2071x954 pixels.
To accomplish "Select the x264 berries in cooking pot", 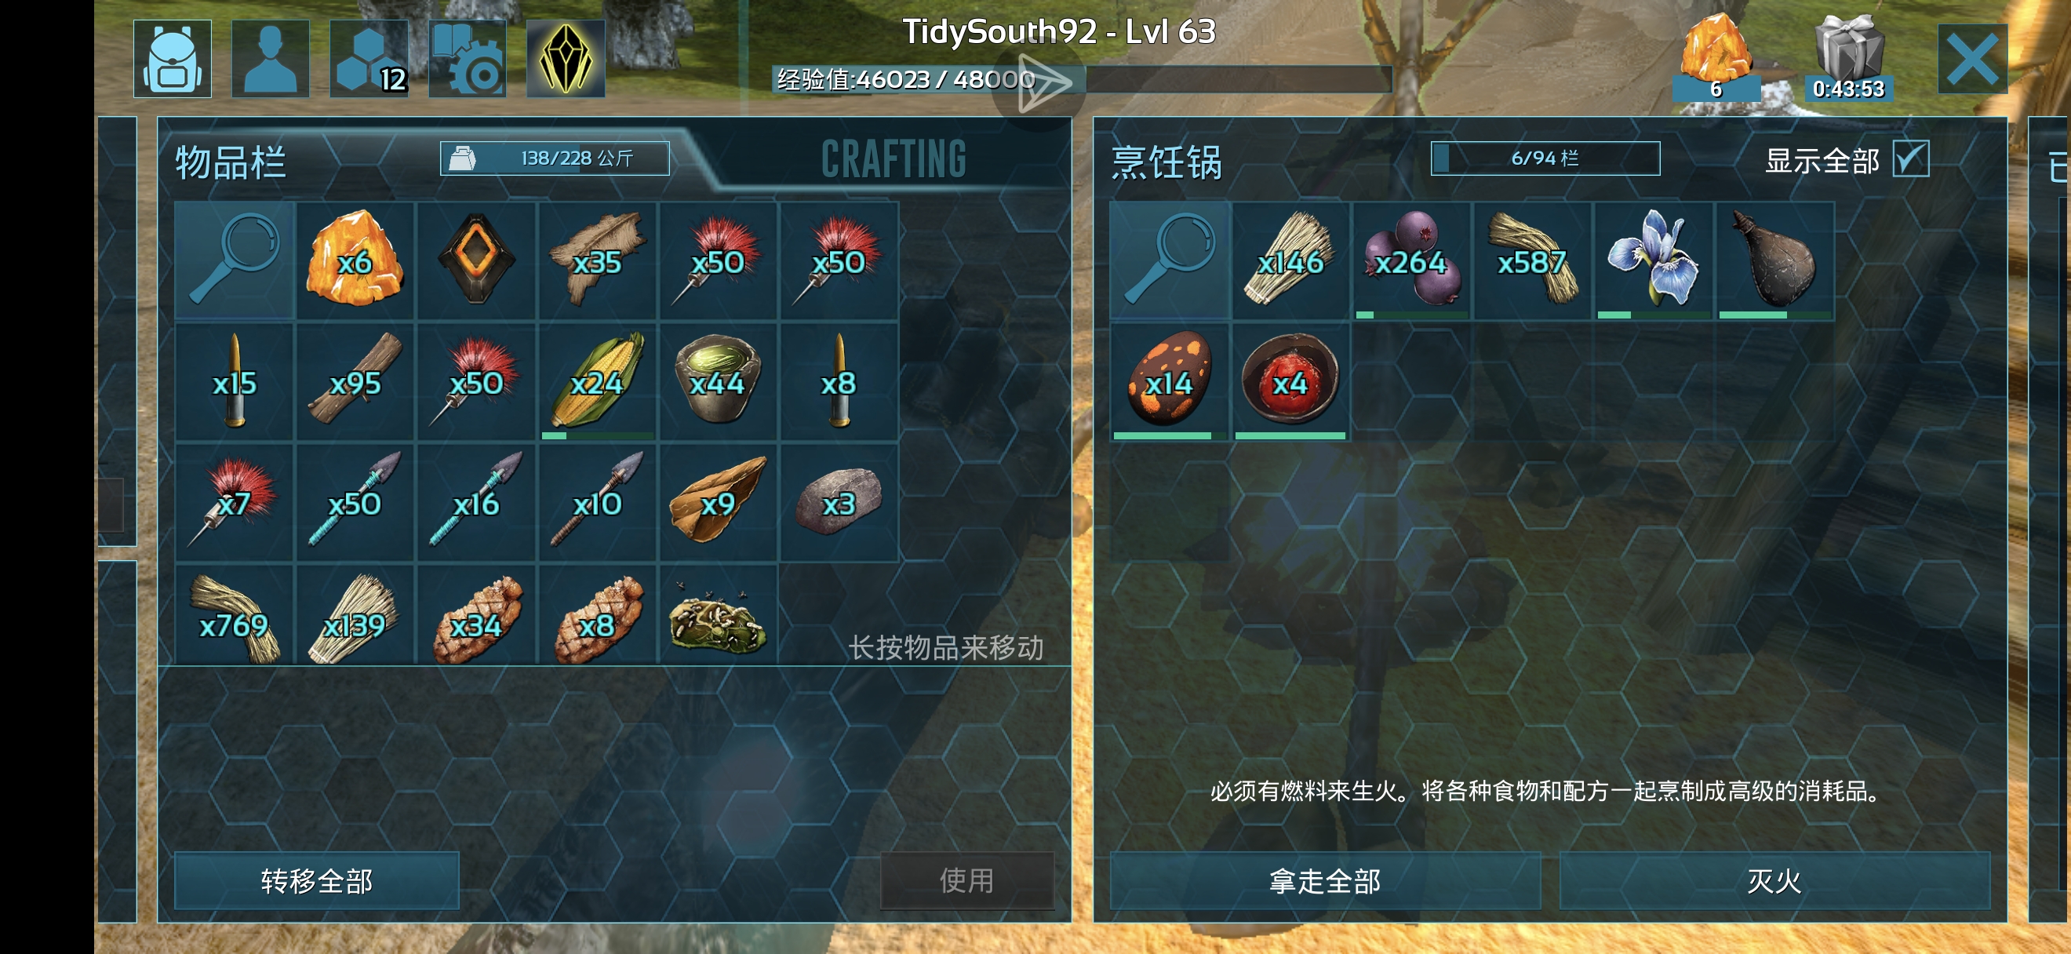I will click(1412, 260).
